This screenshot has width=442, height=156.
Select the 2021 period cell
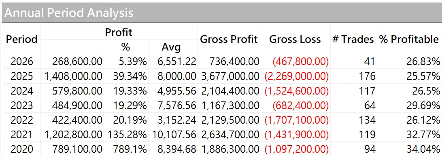(22, 135)
